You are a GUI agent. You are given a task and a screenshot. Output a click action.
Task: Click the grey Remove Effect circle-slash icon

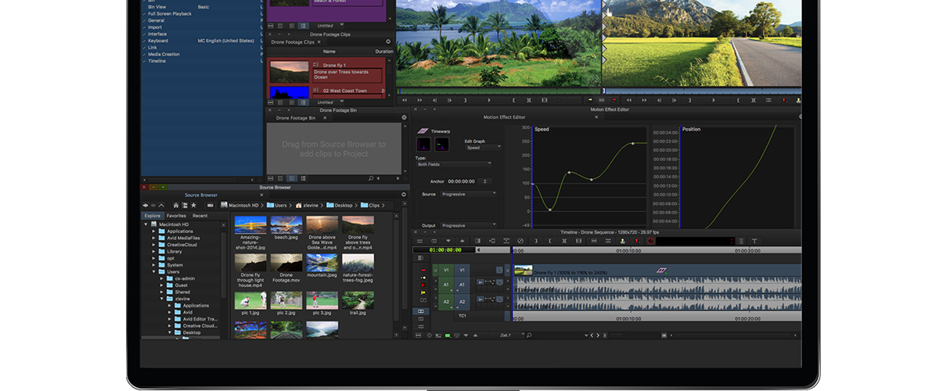pos(520,241)
